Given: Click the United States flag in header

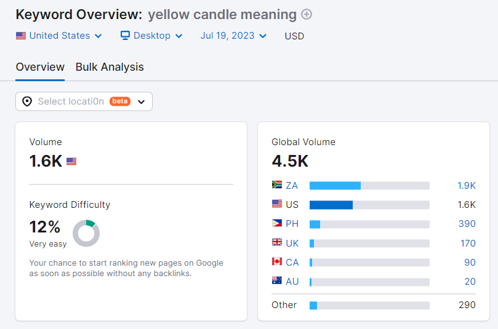Looking at the screenshot, I should pyautogui.click(x=21, y=36).
